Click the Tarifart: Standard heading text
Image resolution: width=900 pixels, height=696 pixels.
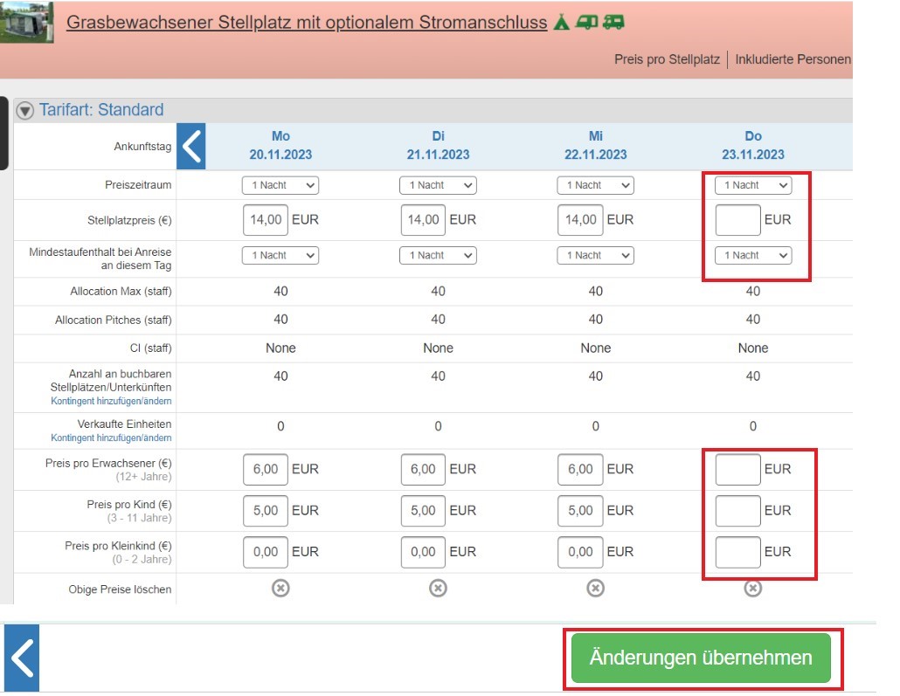coord(101,109)
